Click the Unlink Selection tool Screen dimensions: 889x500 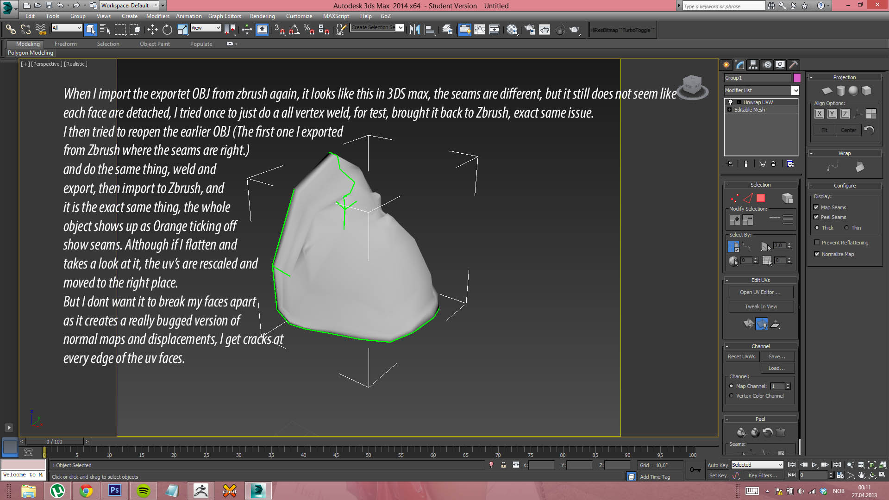point(25,30)
